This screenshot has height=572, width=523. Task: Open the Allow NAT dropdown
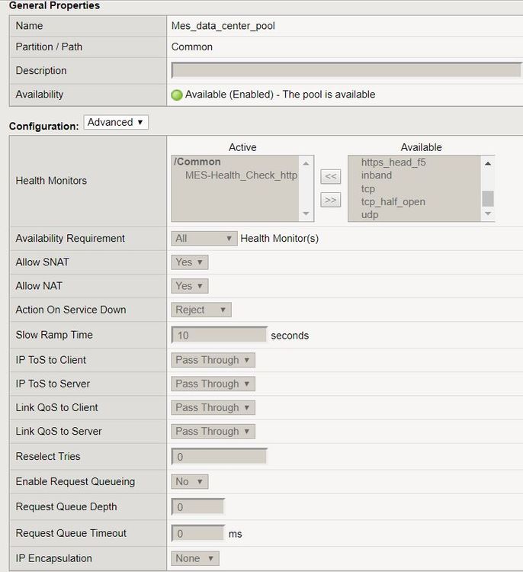pos(189,286)
